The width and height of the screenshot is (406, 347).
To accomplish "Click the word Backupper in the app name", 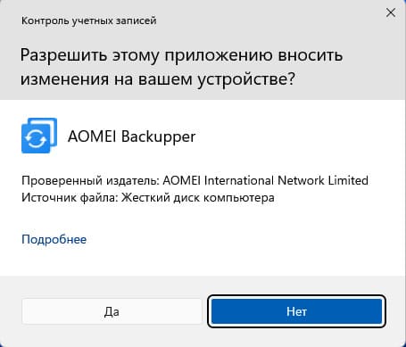I will point(158,137).
